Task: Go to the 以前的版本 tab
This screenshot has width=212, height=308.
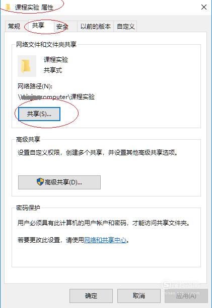Action: [96, 26]
